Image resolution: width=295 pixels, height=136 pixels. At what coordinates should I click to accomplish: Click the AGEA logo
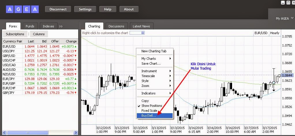click(22, 9)
